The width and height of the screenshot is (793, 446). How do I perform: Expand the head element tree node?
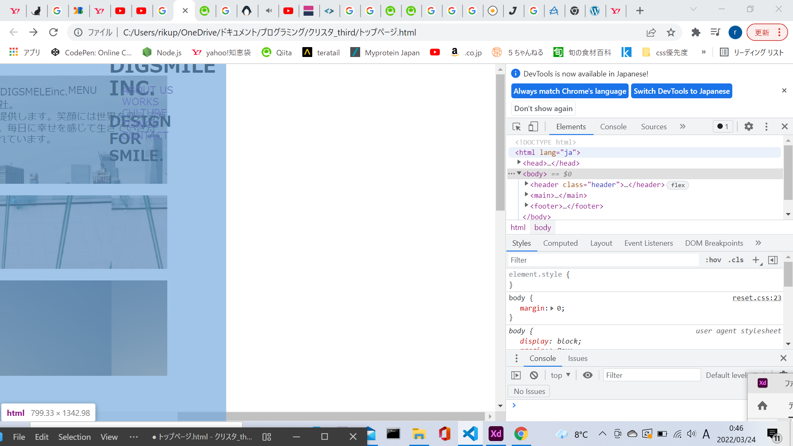click(x=518, y=163)
